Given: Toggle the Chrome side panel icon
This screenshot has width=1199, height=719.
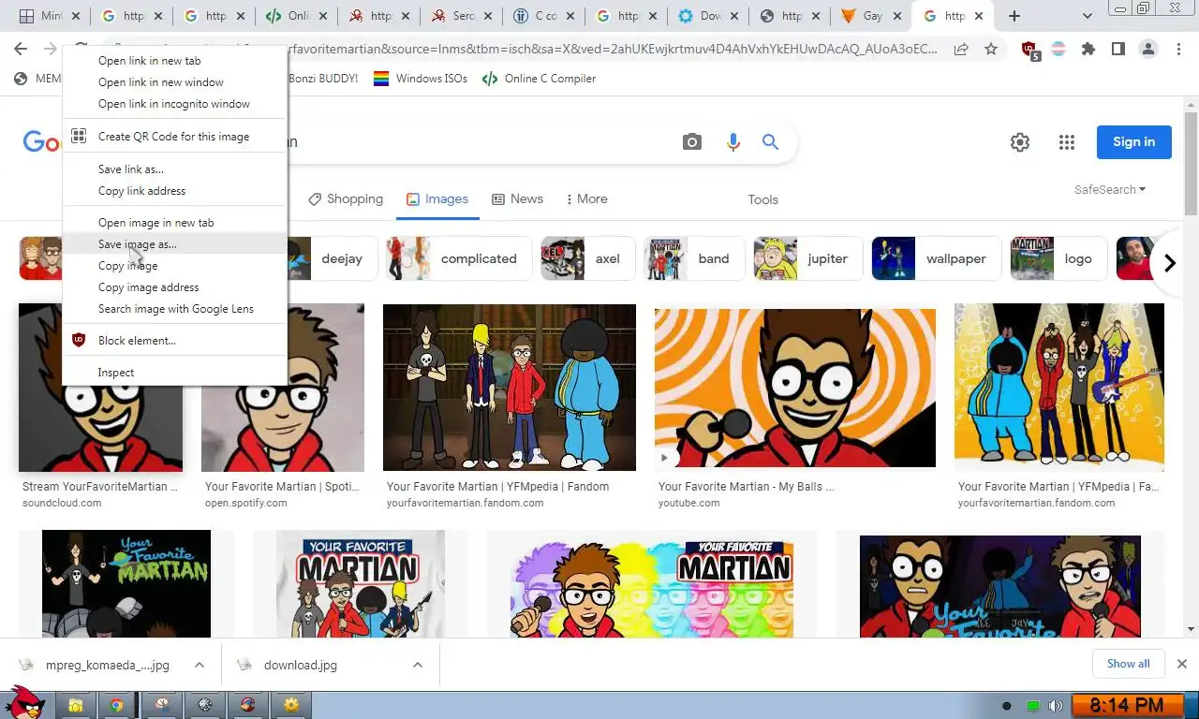Looking at the screenshot, I should point(1118,50).
